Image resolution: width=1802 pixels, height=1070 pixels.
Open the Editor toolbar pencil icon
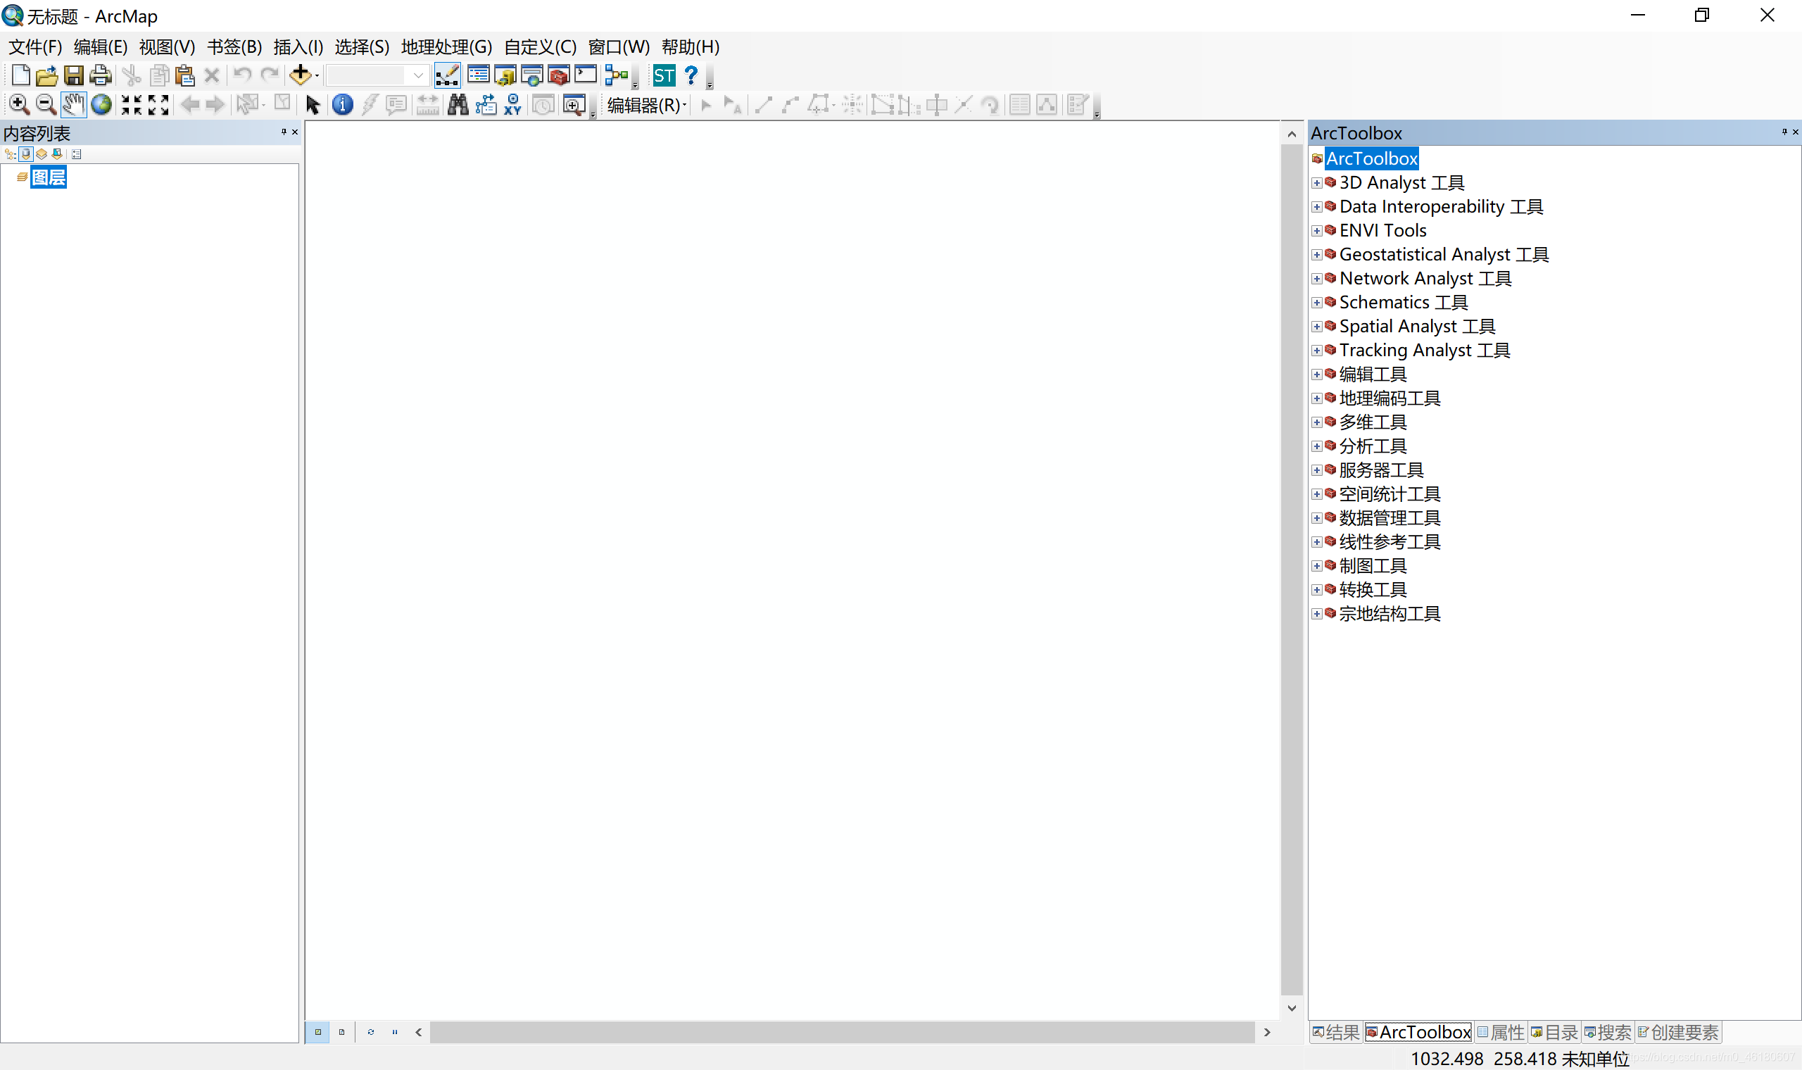447,75
